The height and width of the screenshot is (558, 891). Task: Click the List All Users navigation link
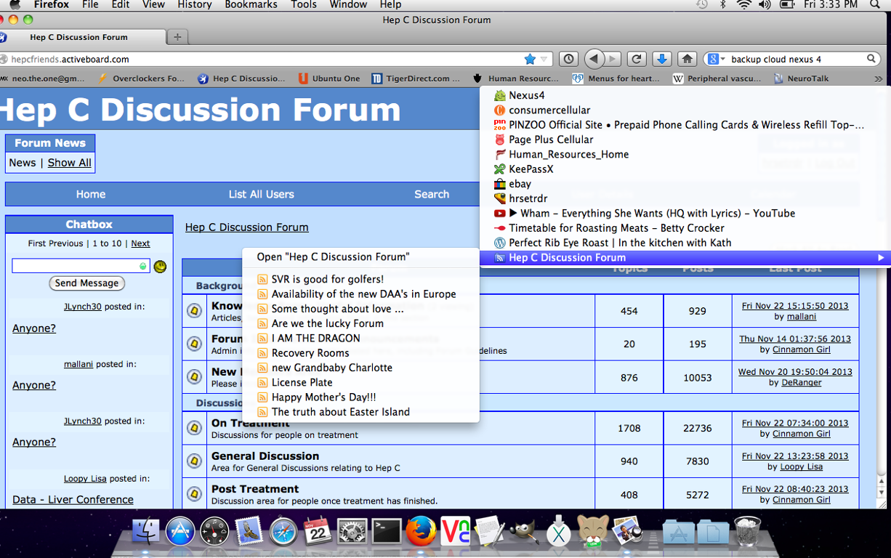coord(261,194)
